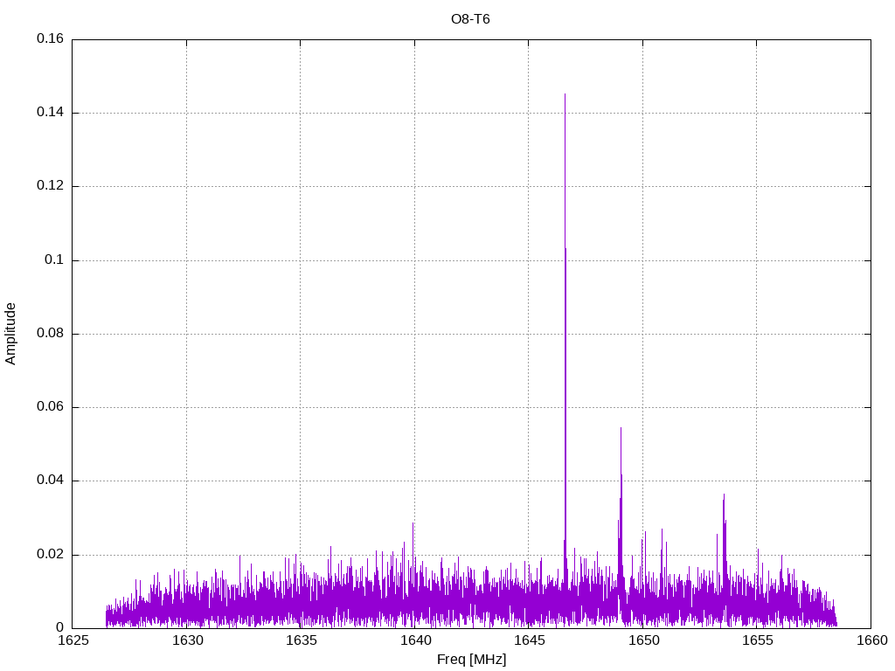Image resolution: width=895 pixels, height=671 pixels.
Task: Click the 0.08 y-axis tick label
Action: click(x=50, y=334)
